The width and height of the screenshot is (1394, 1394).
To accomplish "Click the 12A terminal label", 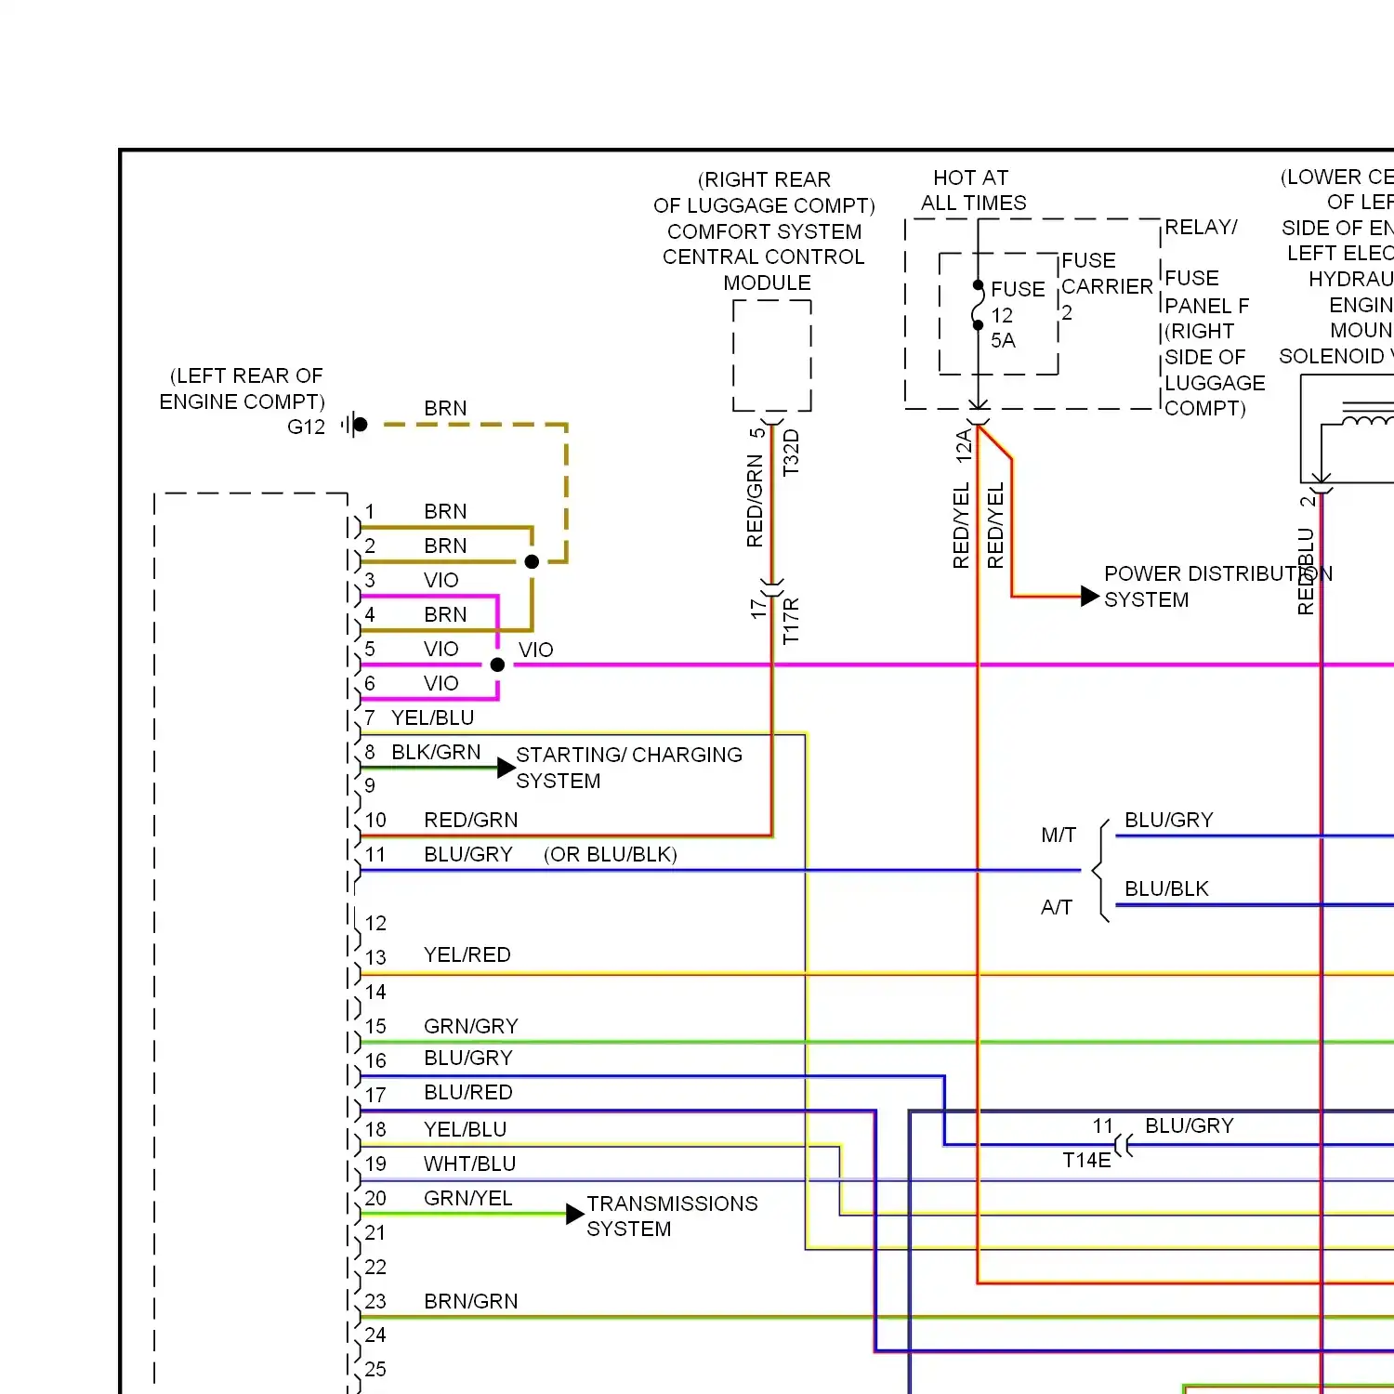I will pos(964,446).
